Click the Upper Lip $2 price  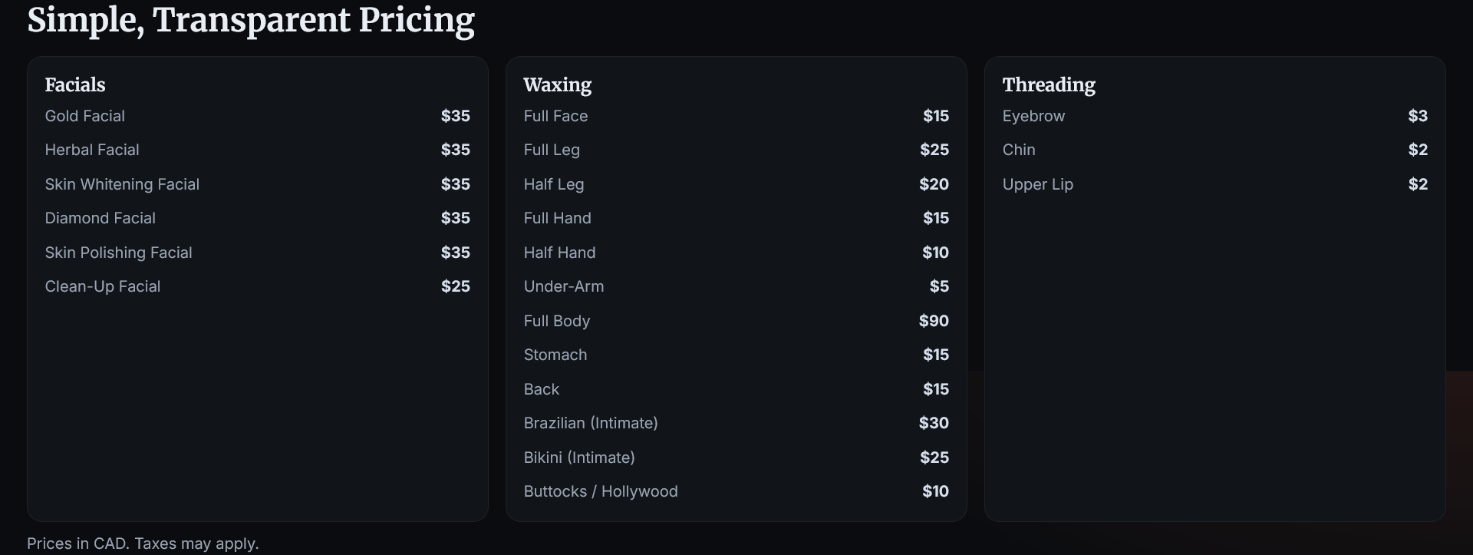[x=1417, y=184]
